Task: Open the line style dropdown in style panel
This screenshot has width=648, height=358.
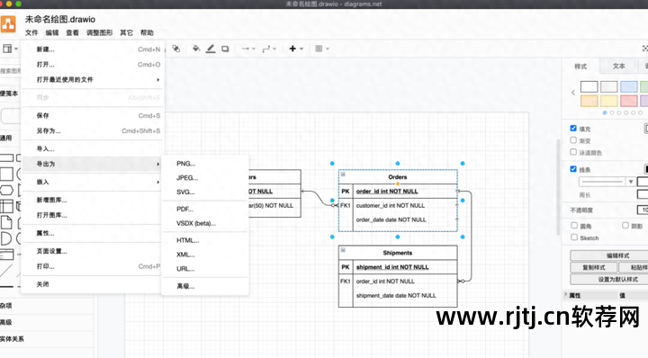Action: (x=607, y=182)
